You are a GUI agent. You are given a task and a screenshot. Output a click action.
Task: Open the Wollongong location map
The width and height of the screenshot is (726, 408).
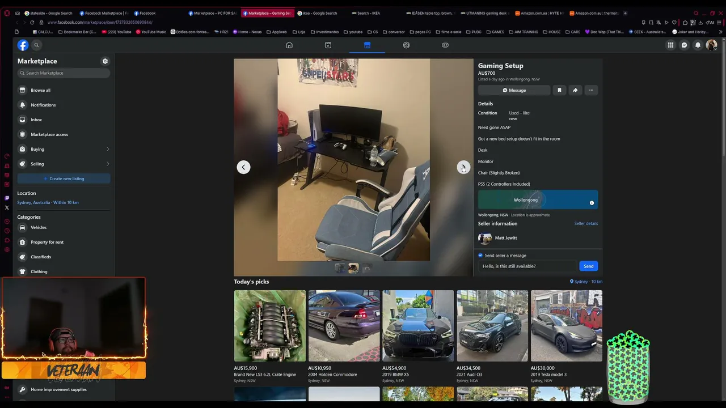(x=538, y=200)
